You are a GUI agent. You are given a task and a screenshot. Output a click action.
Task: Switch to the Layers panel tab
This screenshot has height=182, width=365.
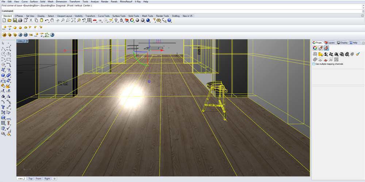point(330,43)
